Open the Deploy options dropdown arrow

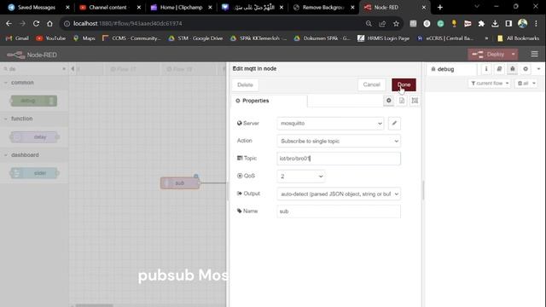click(x=514, y=55)
